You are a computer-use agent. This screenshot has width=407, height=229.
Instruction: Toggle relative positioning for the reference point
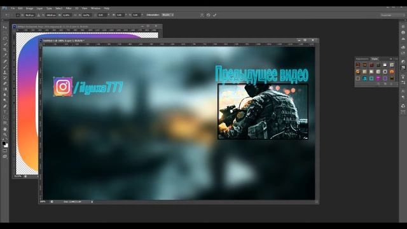tap(39, 15)
